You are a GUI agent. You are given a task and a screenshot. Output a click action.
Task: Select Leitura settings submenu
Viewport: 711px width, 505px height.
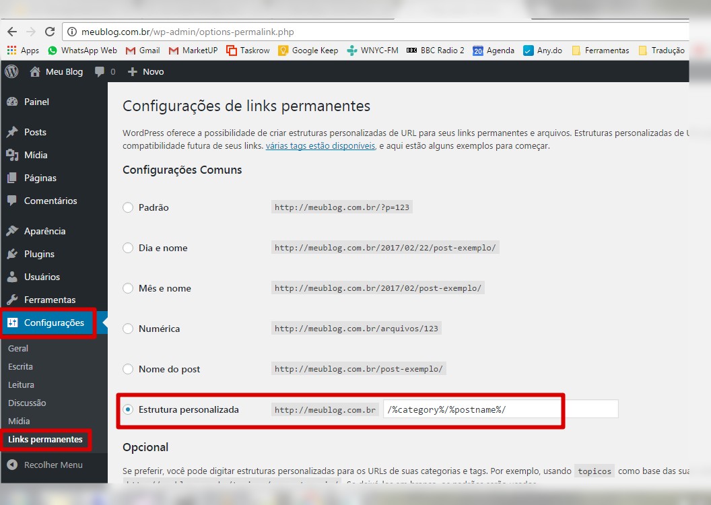[21, 385]
